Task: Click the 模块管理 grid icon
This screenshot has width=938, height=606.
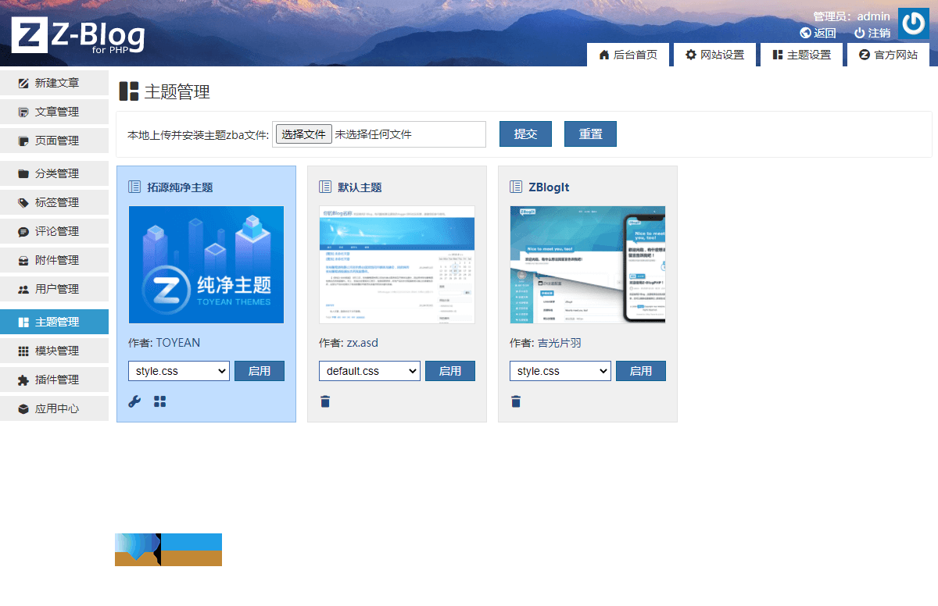Action: [23, 351]
